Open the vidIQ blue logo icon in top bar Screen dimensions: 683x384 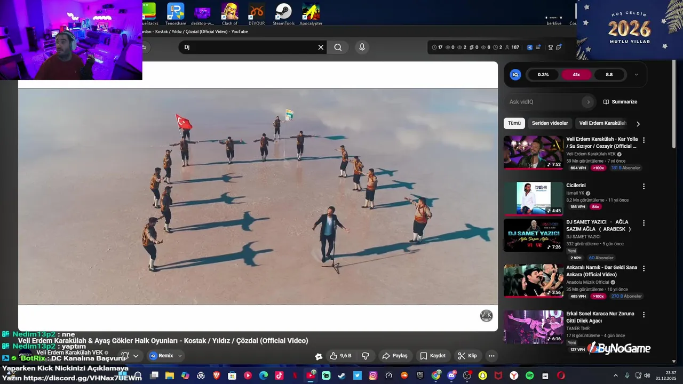click(x=530, y=47)
